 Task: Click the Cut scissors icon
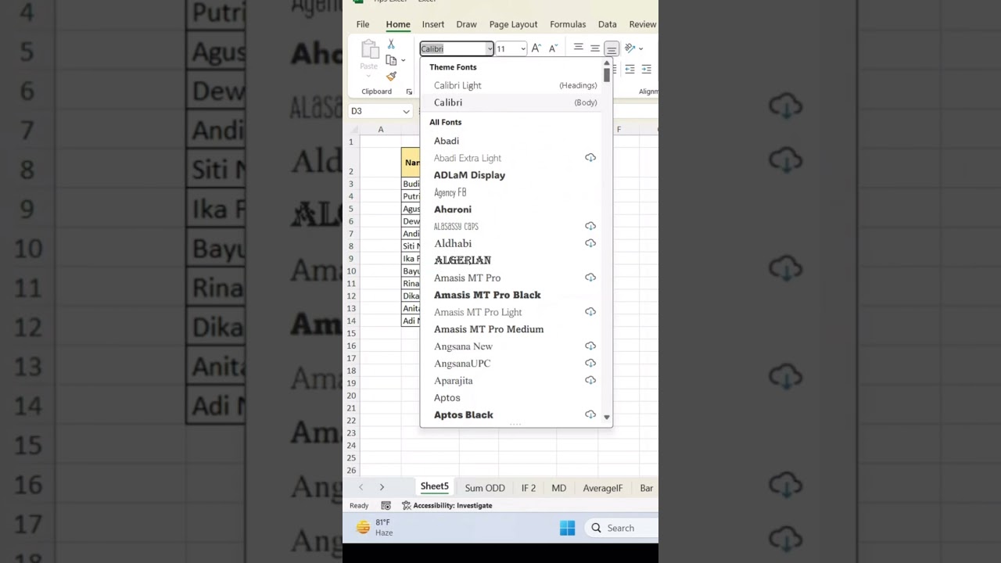(x=391, y=45)
